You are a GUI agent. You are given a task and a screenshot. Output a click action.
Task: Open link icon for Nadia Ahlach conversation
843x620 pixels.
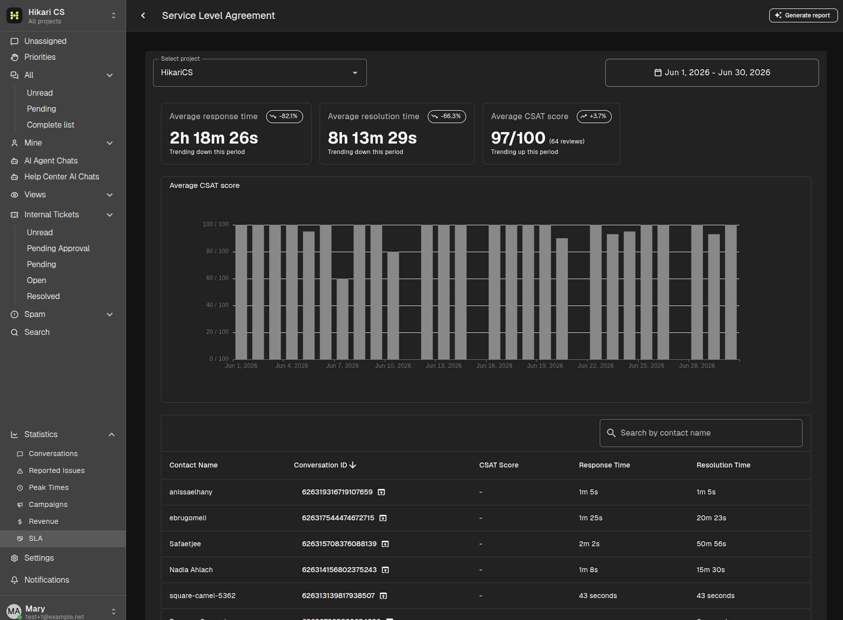(385, 570)
